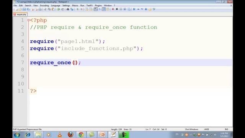Open a file with the Open toolbar icon
The width and height of the screenshot is (245, 138).
click(x=20, y=9)
